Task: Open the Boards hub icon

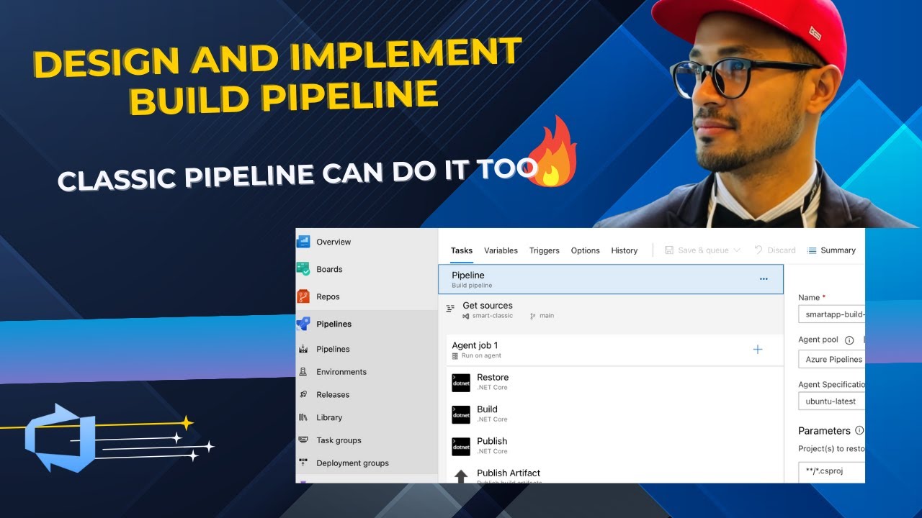Action: (303, 269)
